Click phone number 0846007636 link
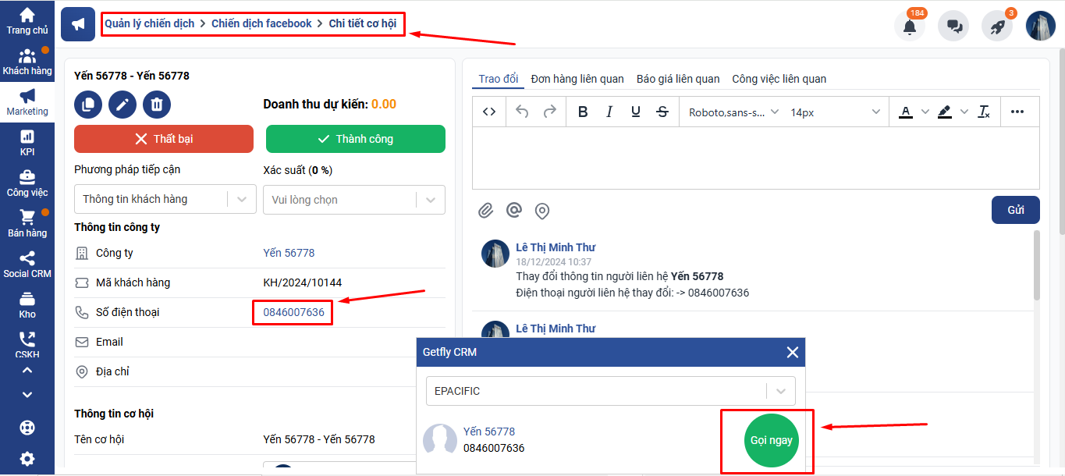The image size is (1065, 476). pyautogui.click(x=293, y=312)
